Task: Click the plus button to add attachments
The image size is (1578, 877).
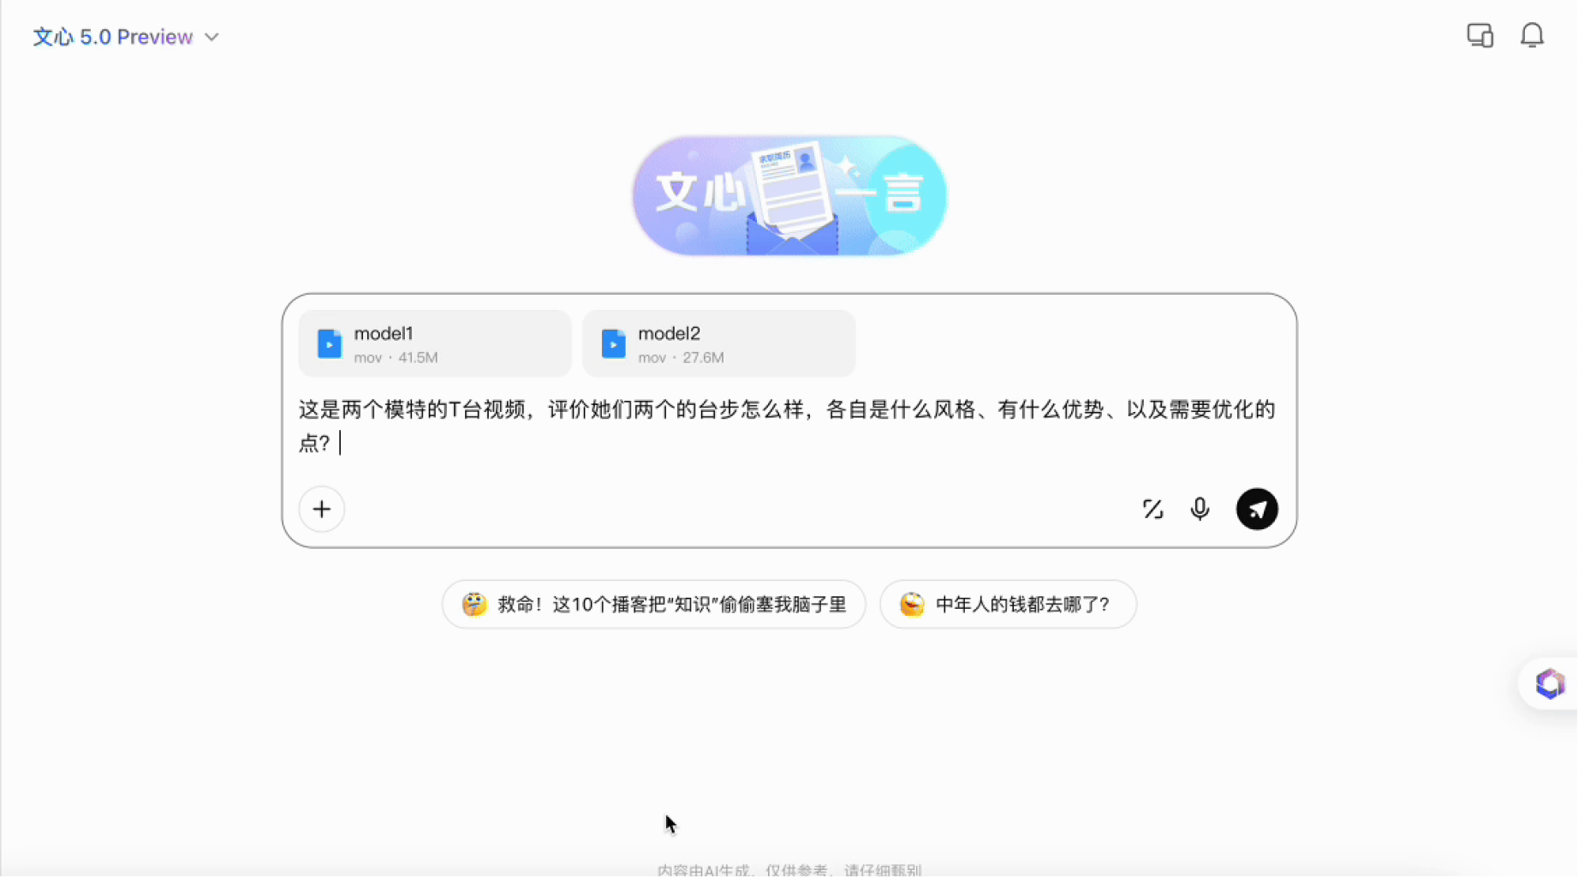Action: click(322, 510)
